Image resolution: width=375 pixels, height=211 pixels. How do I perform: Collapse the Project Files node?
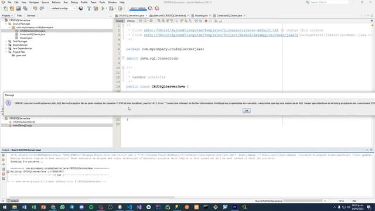click(x=6, y=52)
